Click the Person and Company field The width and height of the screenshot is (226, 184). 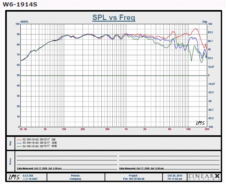click(x=75, y=177)
